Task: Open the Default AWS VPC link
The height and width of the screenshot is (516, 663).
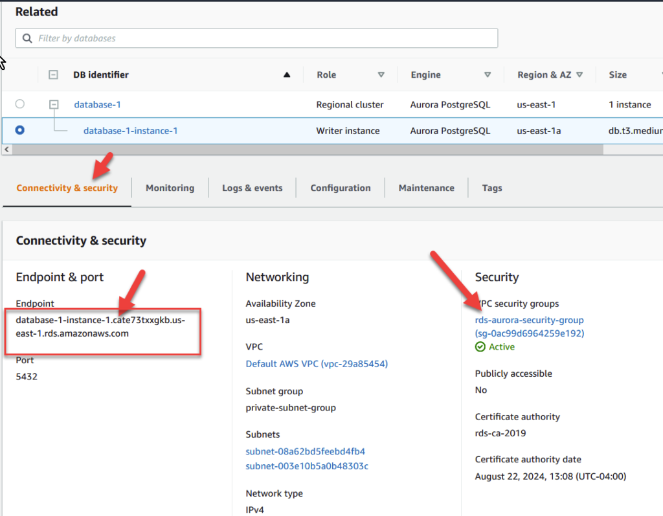Action: (316, 364)
